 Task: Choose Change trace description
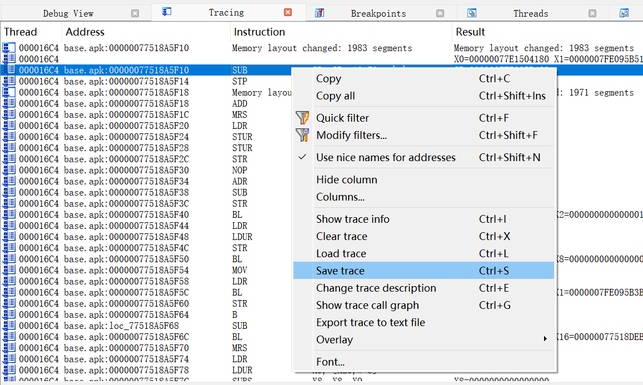(x=423, y=288)
